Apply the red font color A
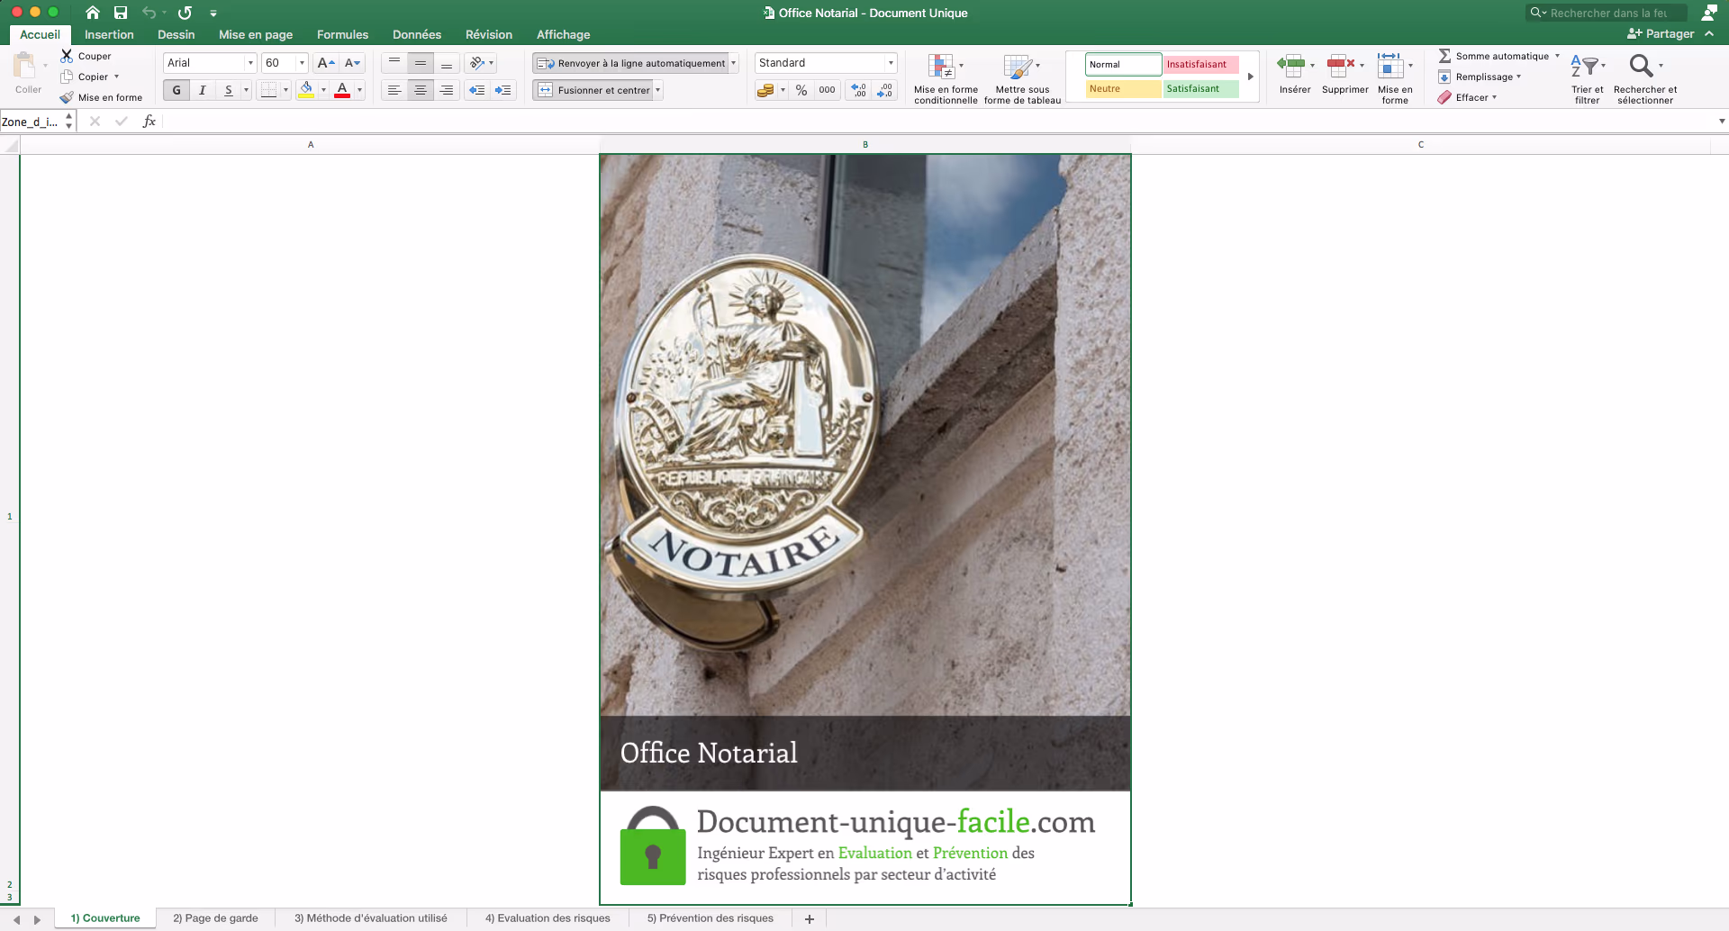Screen dimensions: 1729x931 click(342, 90)
